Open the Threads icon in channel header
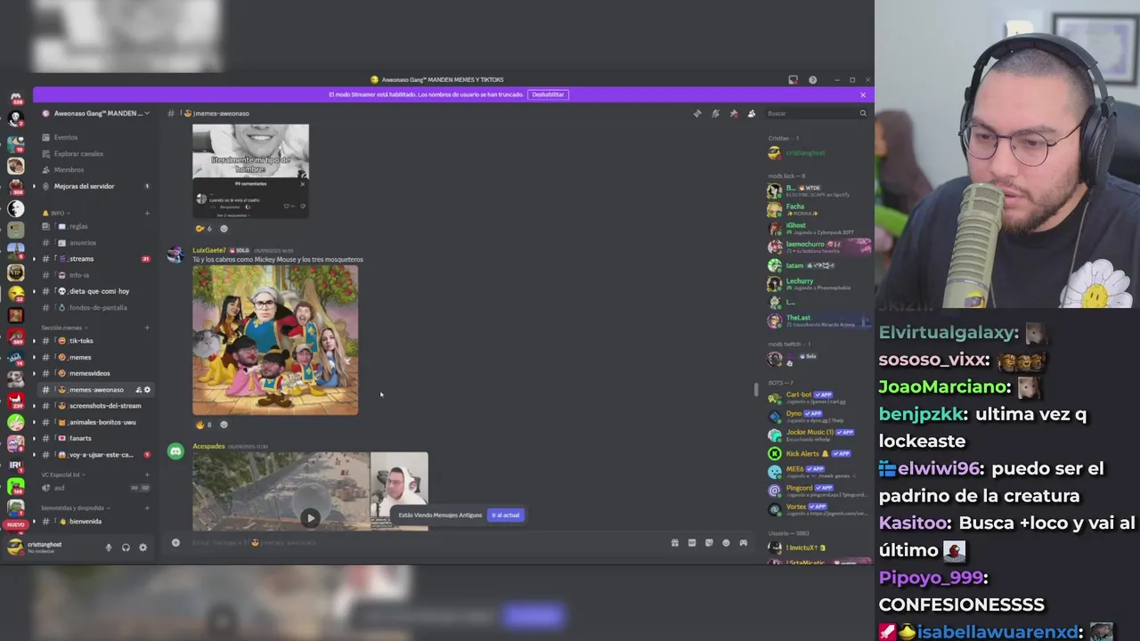Screen dimensions: 1140x641 pyautogui.click(x=697, y=113)
